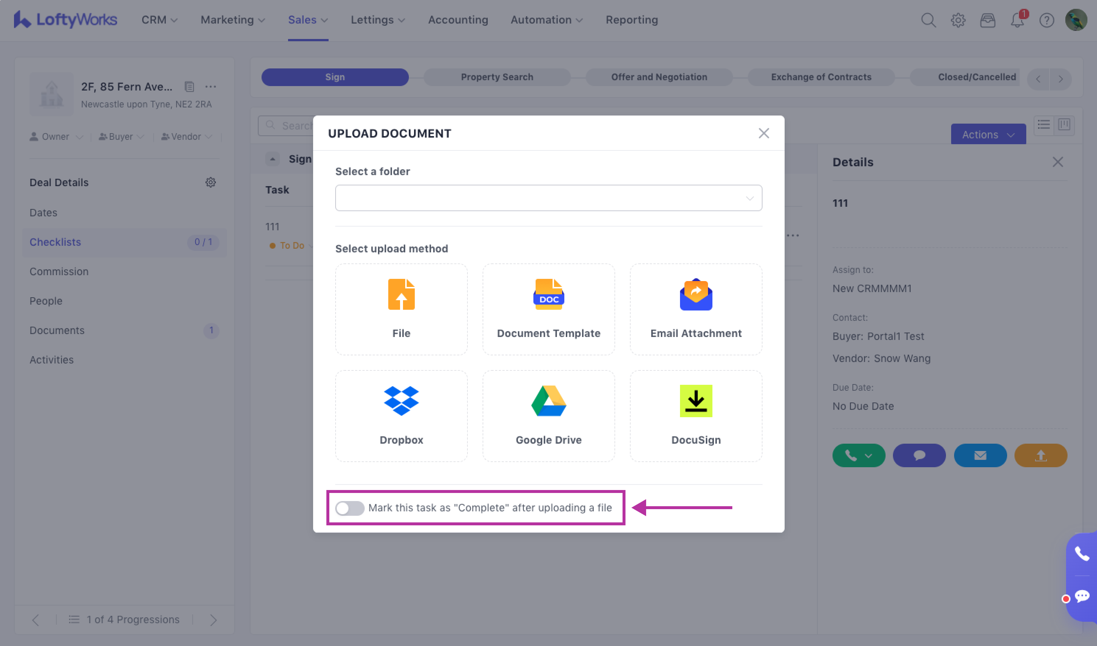This screenshot has height=646, width=1097.
Task: Expand the Sales menu in navbar
Action: point(308,20)
